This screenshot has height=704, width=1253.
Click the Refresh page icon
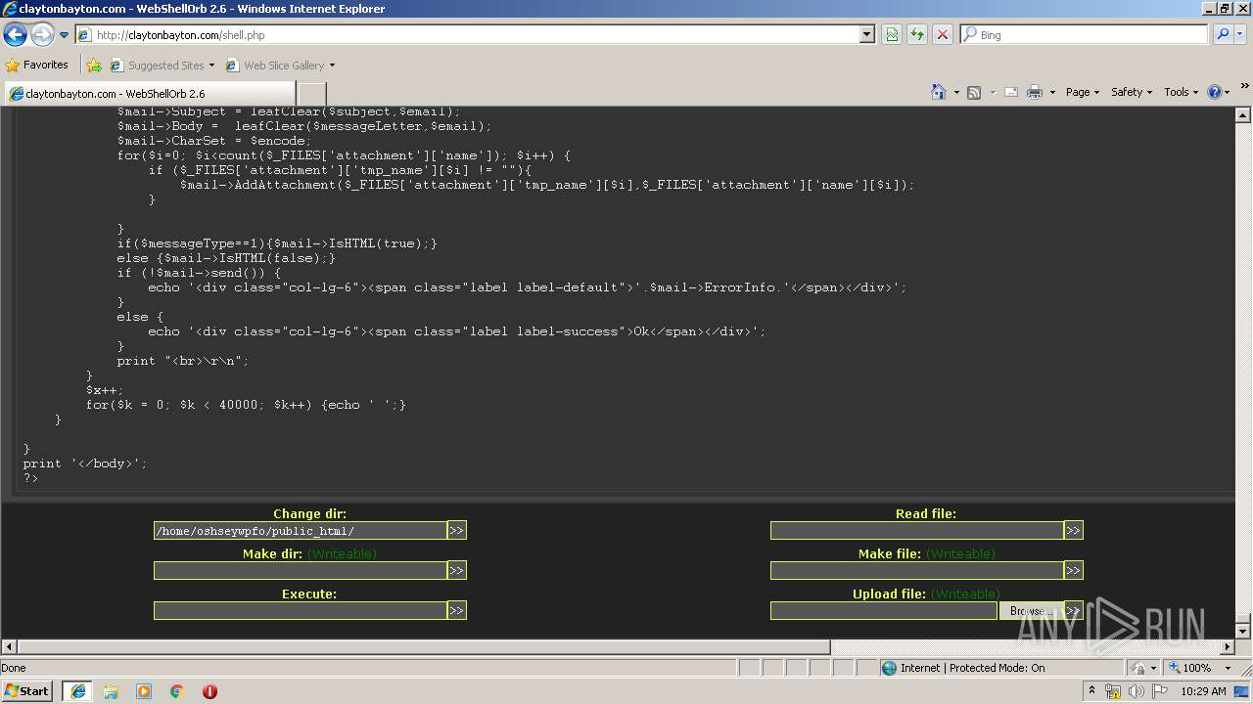(917, 34)
